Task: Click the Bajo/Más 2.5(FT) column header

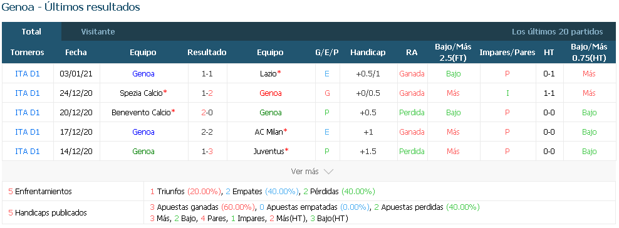Action: pos(453,53)
